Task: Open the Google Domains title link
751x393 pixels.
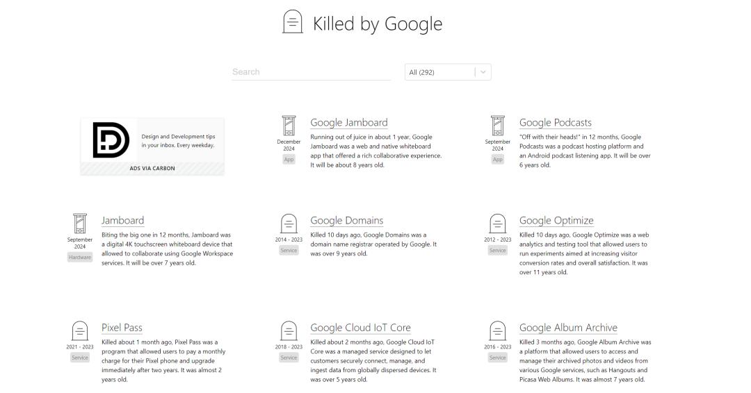Action: (x=346, y=221)
